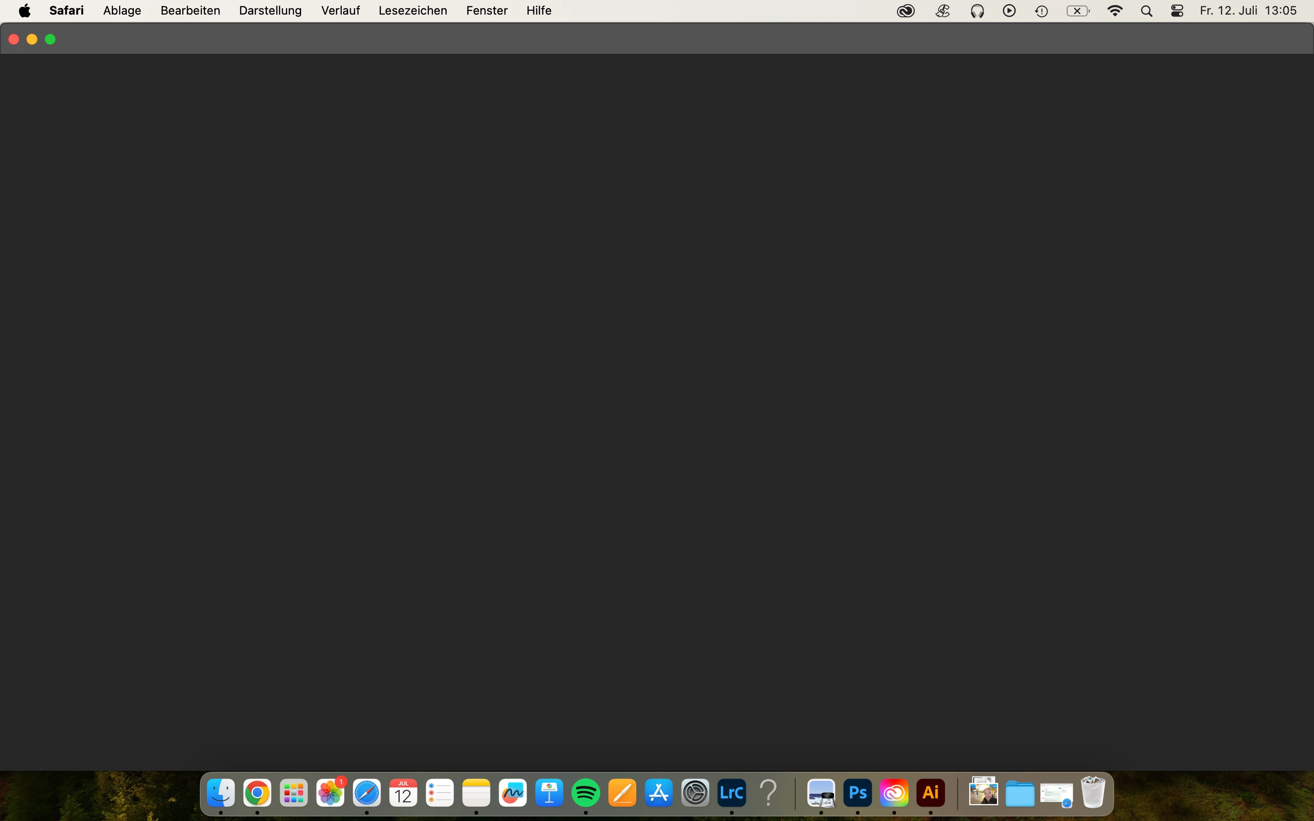The width and height of the screenshot is (1314, 821).
Task: Open Photoshop from the dock
Action: pos(857,793)
